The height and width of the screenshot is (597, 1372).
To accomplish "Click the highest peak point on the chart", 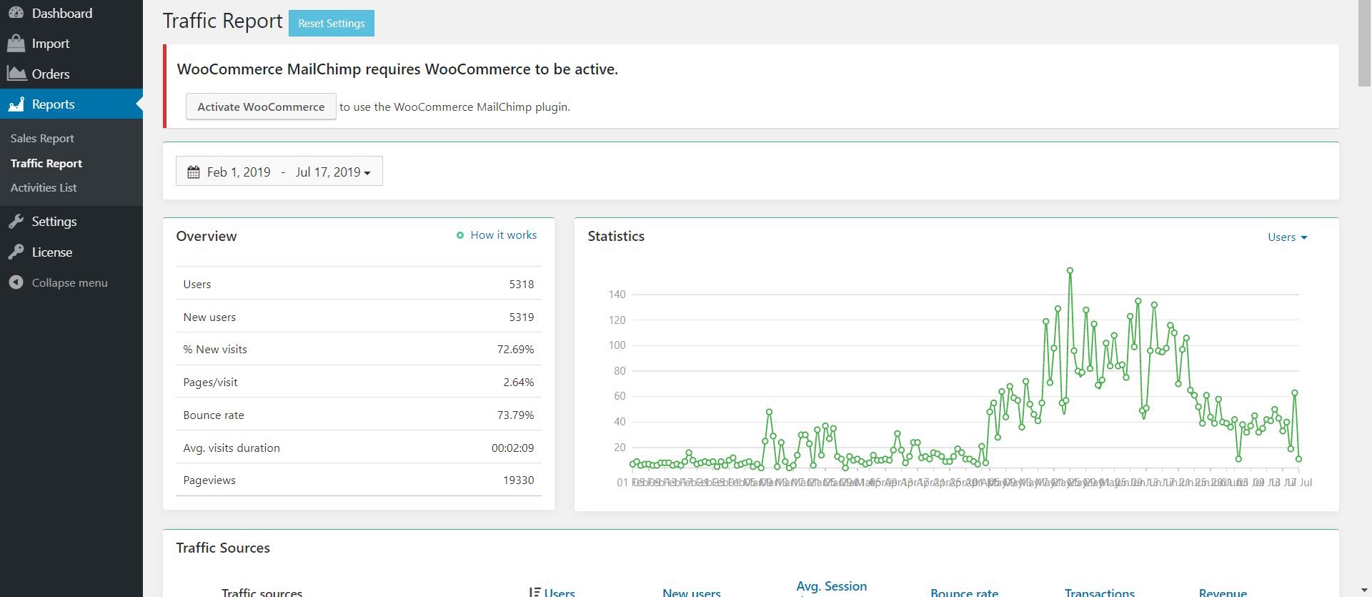I will click(1070, 270).
